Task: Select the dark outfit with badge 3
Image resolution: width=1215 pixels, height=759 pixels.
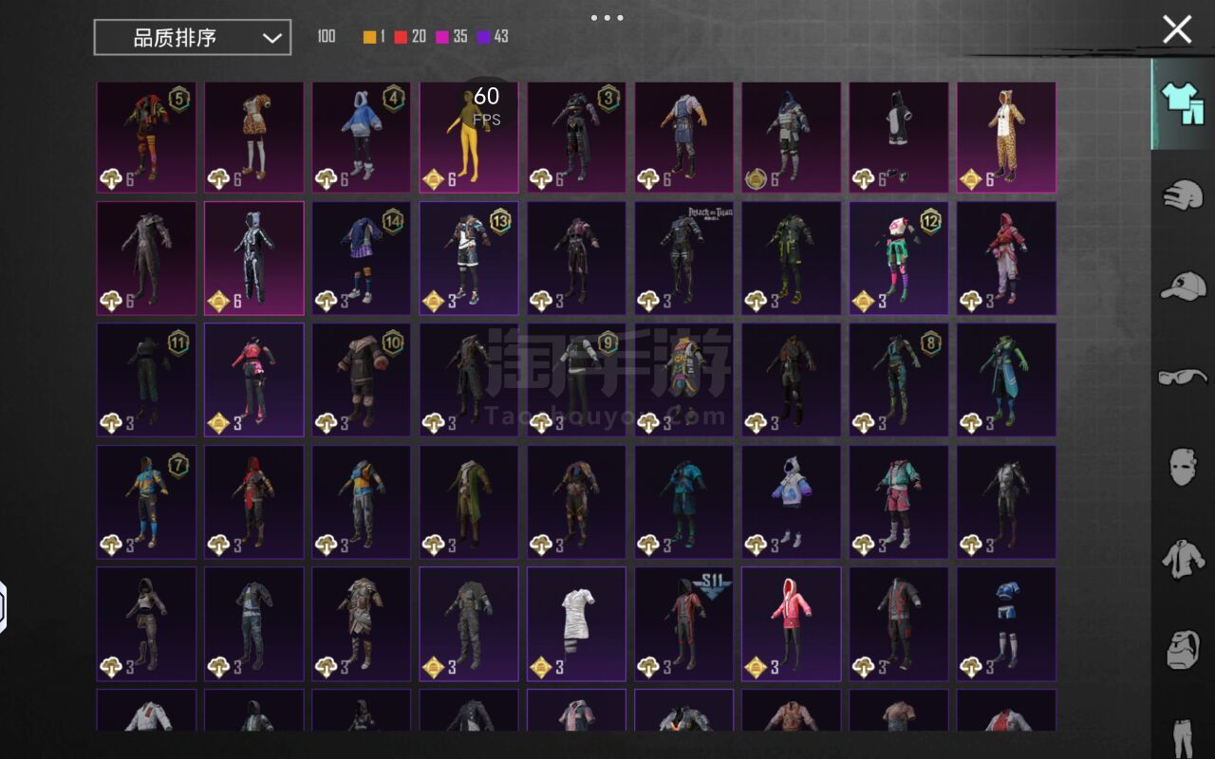Action: click(576, 138)
